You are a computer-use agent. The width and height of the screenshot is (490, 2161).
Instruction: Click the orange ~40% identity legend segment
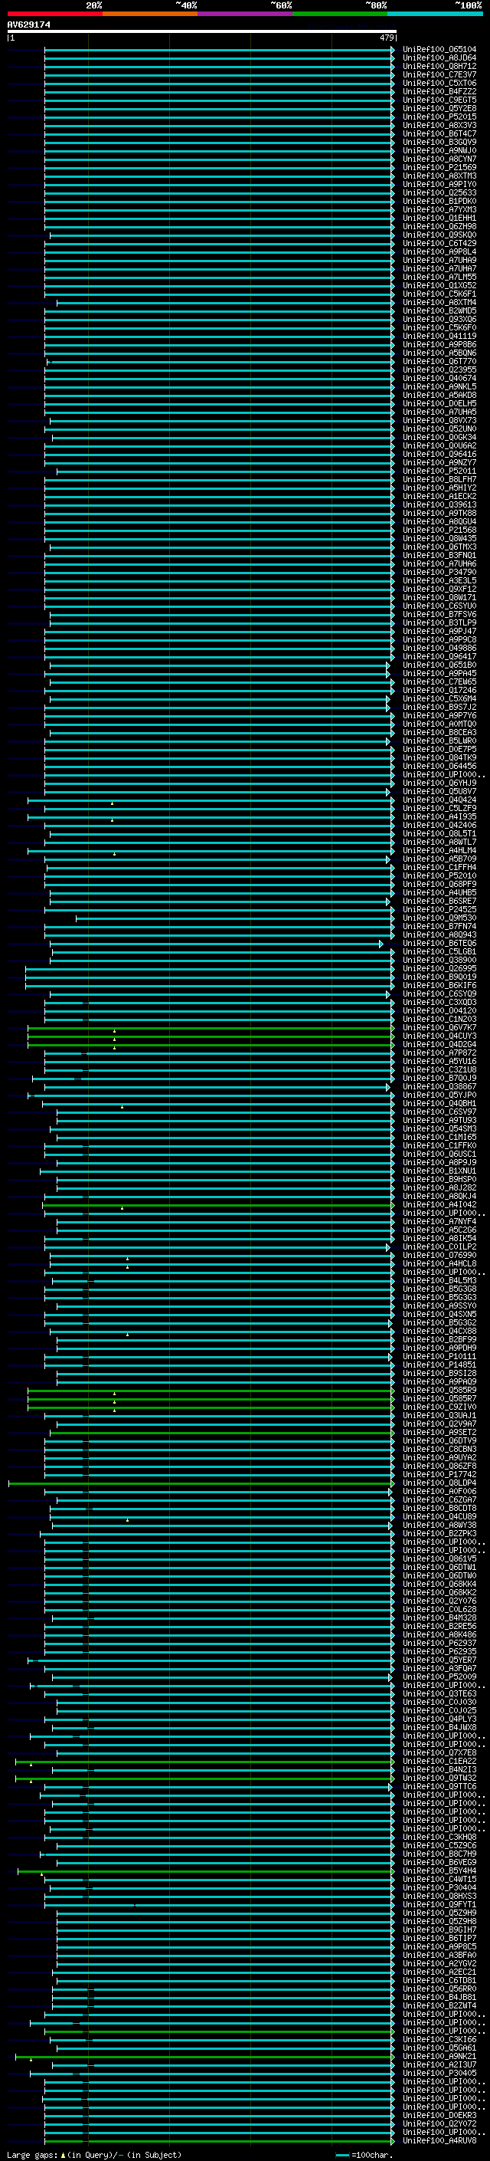point(149,14)
